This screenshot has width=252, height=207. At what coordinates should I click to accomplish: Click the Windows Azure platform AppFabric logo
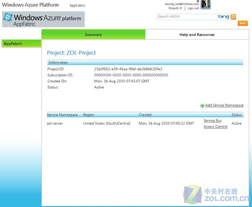point(44,19)
